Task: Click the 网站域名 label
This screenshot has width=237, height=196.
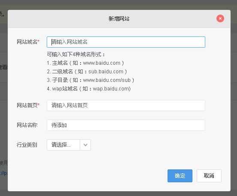Action: point(28,42)
